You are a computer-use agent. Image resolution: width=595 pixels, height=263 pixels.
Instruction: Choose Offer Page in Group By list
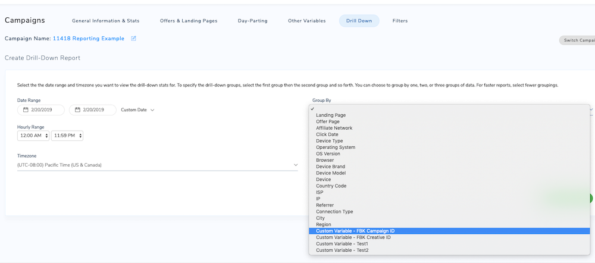449,121
